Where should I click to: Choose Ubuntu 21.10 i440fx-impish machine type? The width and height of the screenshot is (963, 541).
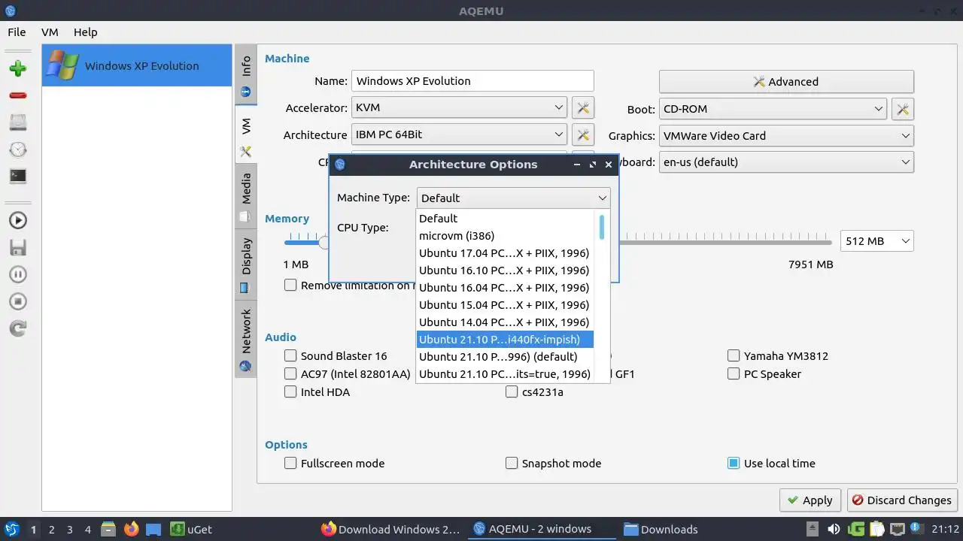(506, 340)
